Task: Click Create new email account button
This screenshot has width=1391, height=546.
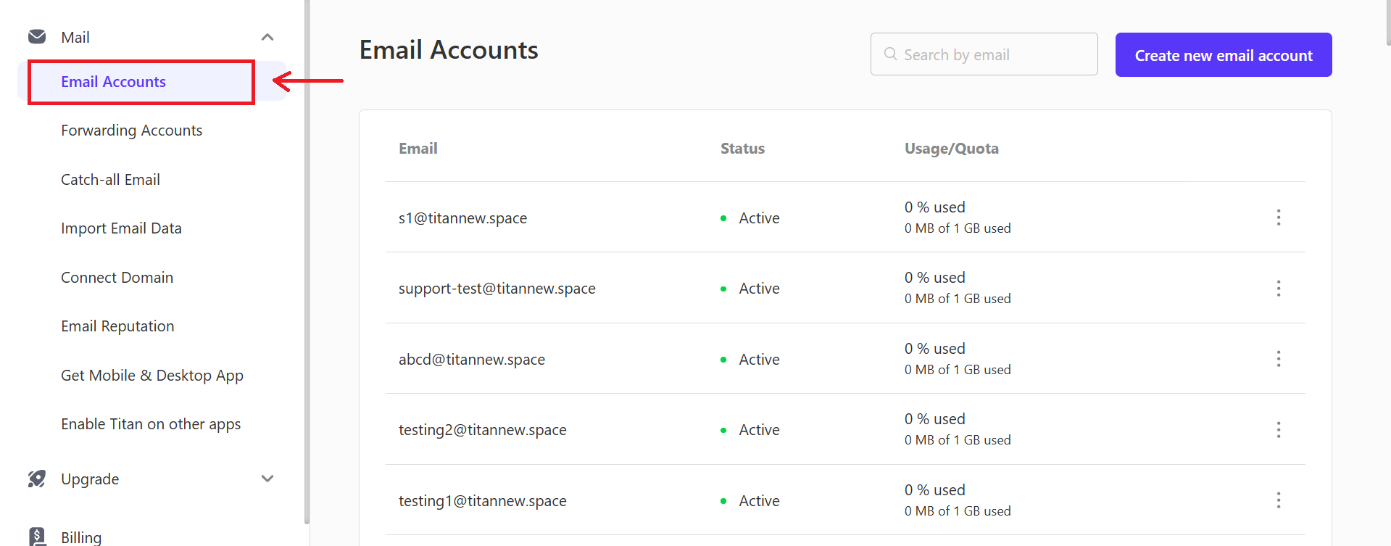Action: (x=1224, y=54)
